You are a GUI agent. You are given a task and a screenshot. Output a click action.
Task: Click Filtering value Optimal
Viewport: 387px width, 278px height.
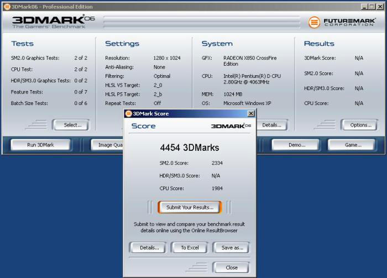(x=162, y=76)
